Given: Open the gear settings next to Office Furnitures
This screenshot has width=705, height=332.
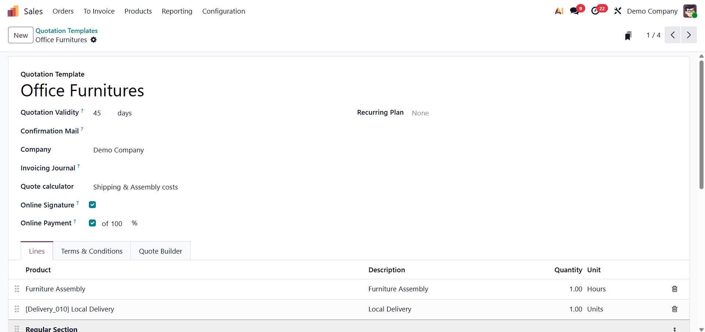Looking at the screenshot, I should [94, 40].
